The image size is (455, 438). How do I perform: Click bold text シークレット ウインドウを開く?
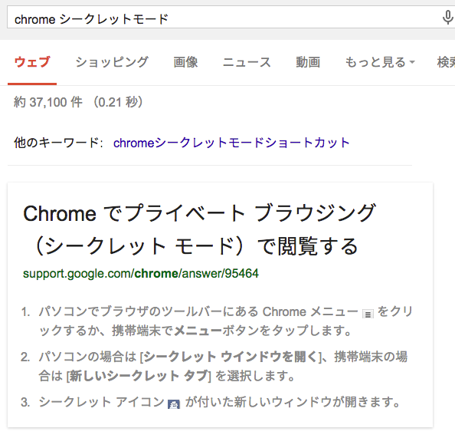pyautogui.click(x=231, y=357)
